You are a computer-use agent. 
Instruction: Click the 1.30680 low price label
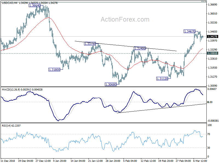pos(111,84)
